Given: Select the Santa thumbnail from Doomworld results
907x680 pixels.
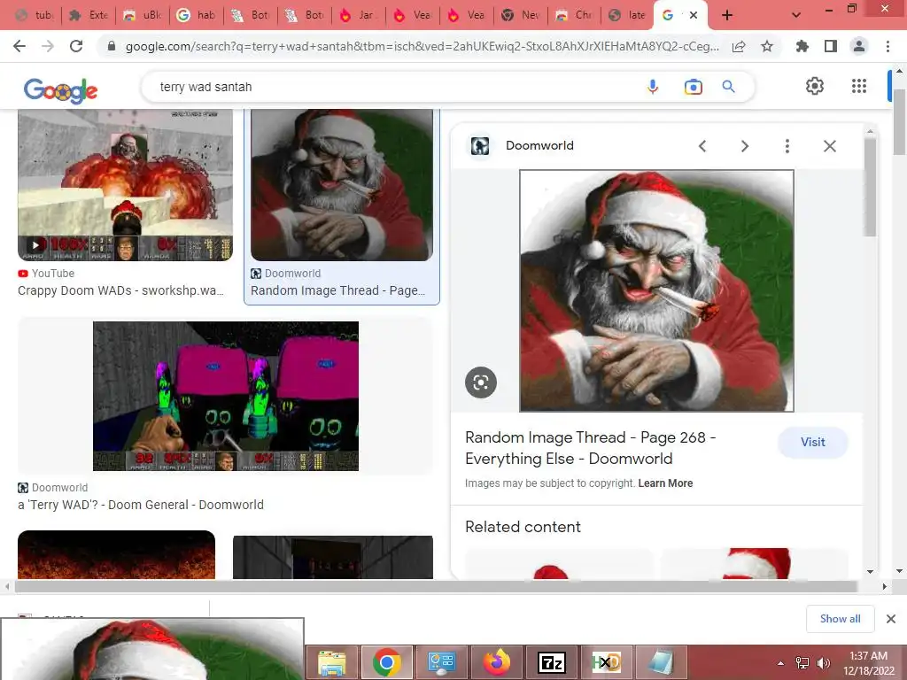Looking at the screenshot, I should (342, 185).
